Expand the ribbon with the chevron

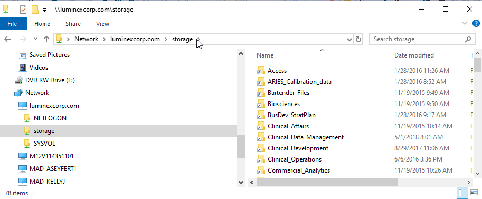coord(465,23)
